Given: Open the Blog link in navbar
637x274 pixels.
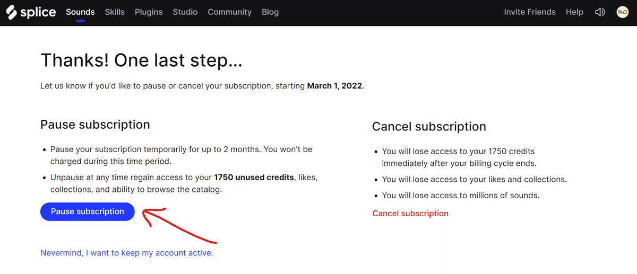Looking at the screenshot, I should [270, 12].
